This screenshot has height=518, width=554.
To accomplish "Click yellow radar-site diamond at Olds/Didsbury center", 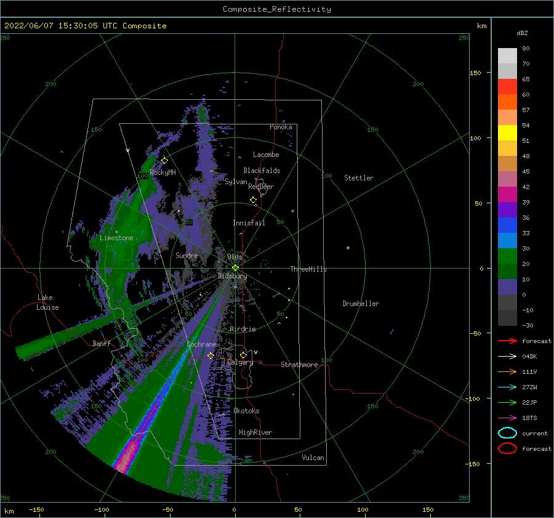I will point(235,268).
